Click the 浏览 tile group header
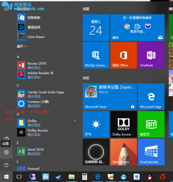Viewport: 173px width, 182px height. pos(86,78)
